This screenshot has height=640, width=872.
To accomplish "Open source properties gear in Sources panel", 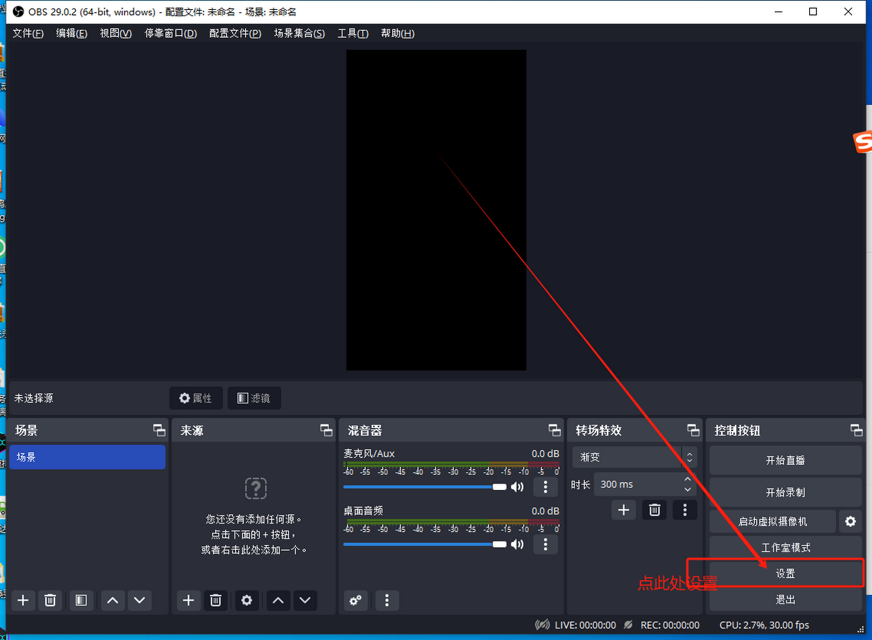I will 247,600.
